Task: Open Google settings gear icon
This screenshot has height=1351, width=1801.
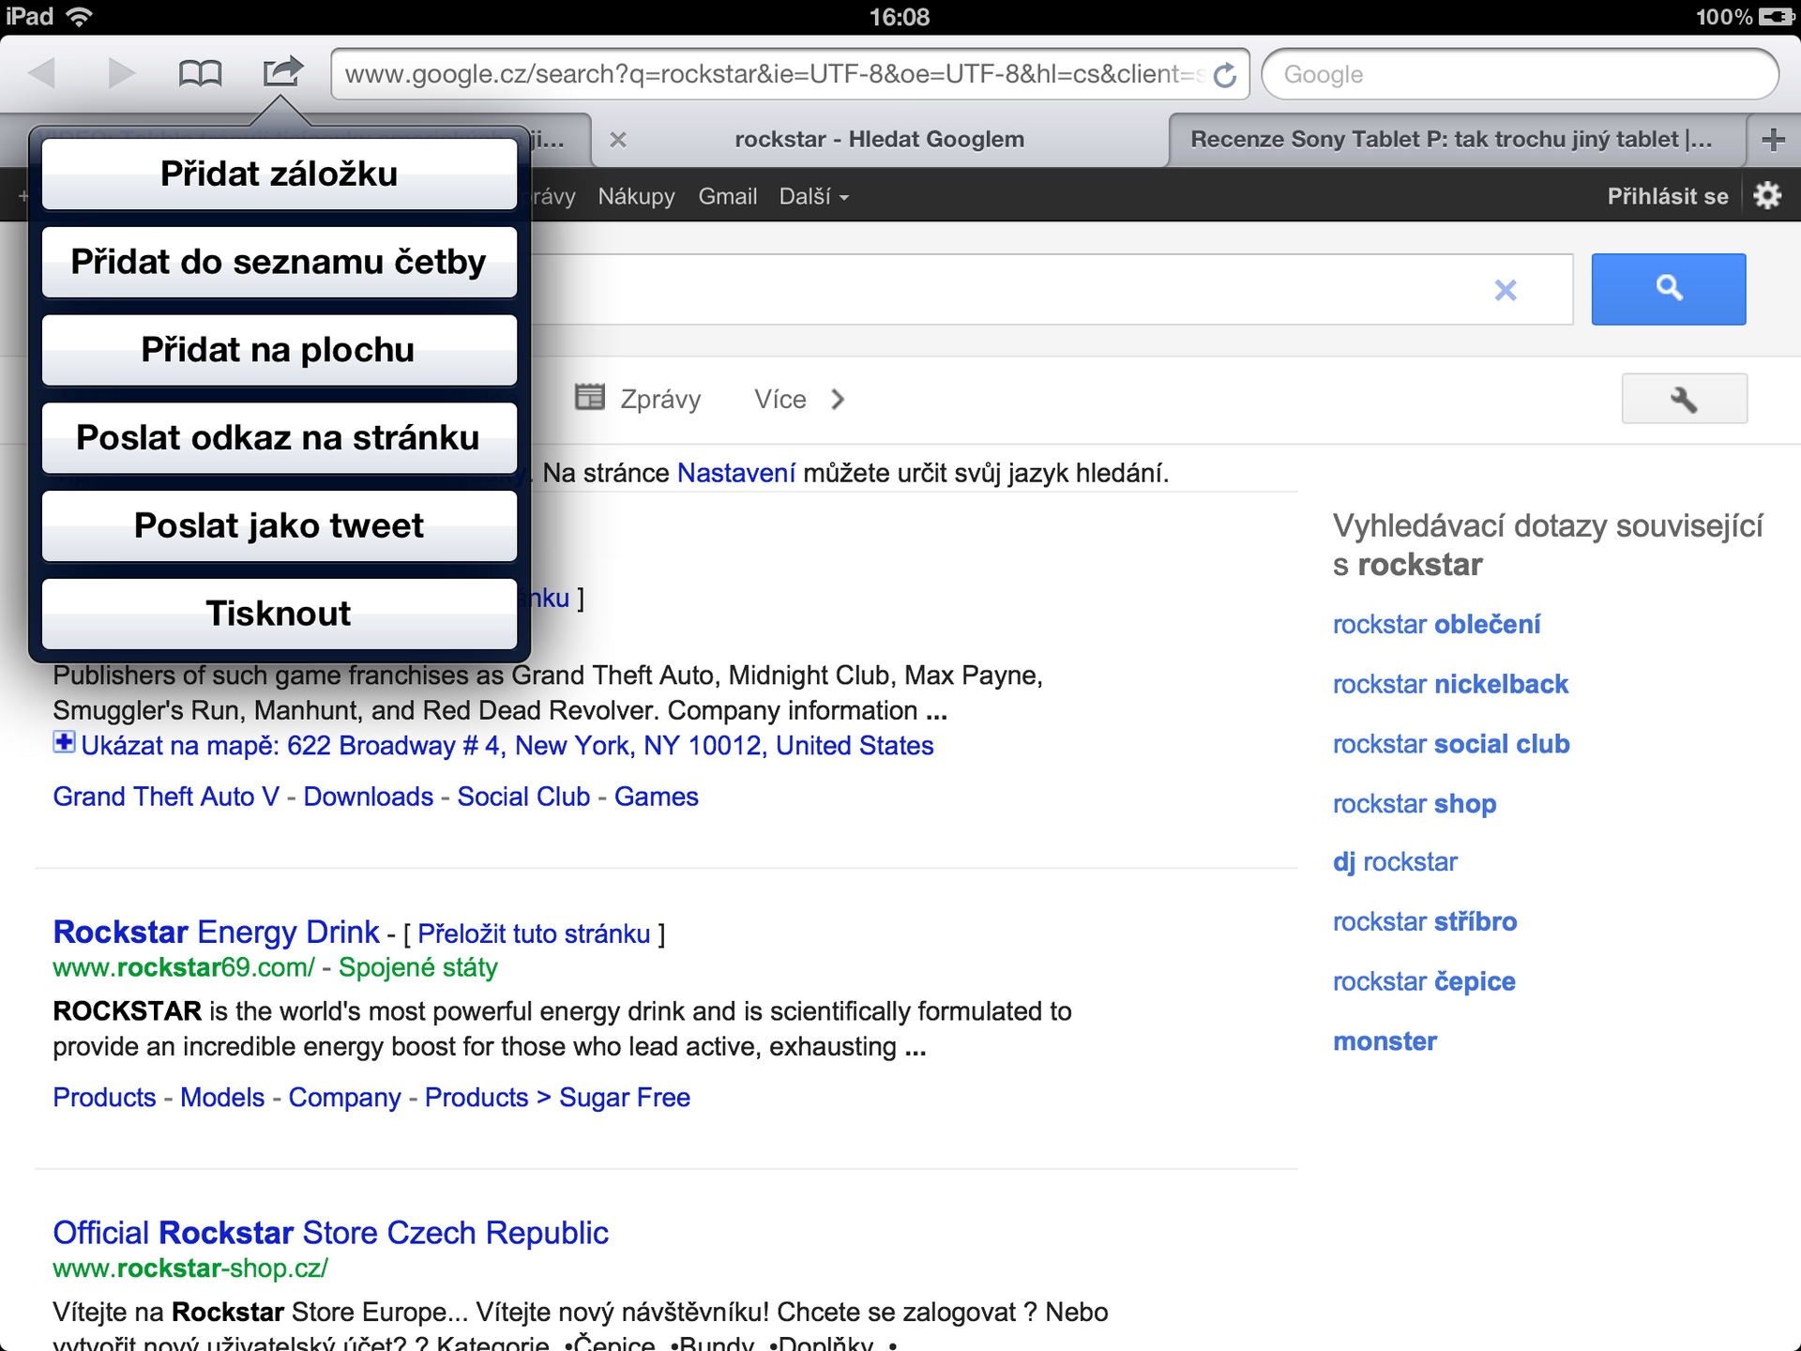Action: click(1769, 195)
